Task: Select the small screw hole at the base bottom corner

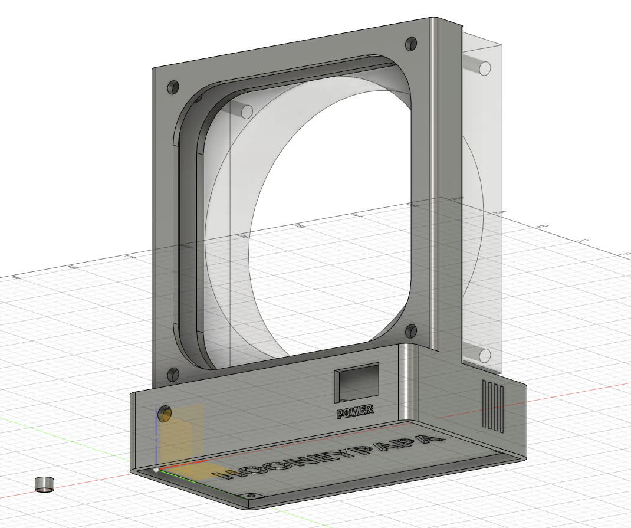Action: (251, 497)
